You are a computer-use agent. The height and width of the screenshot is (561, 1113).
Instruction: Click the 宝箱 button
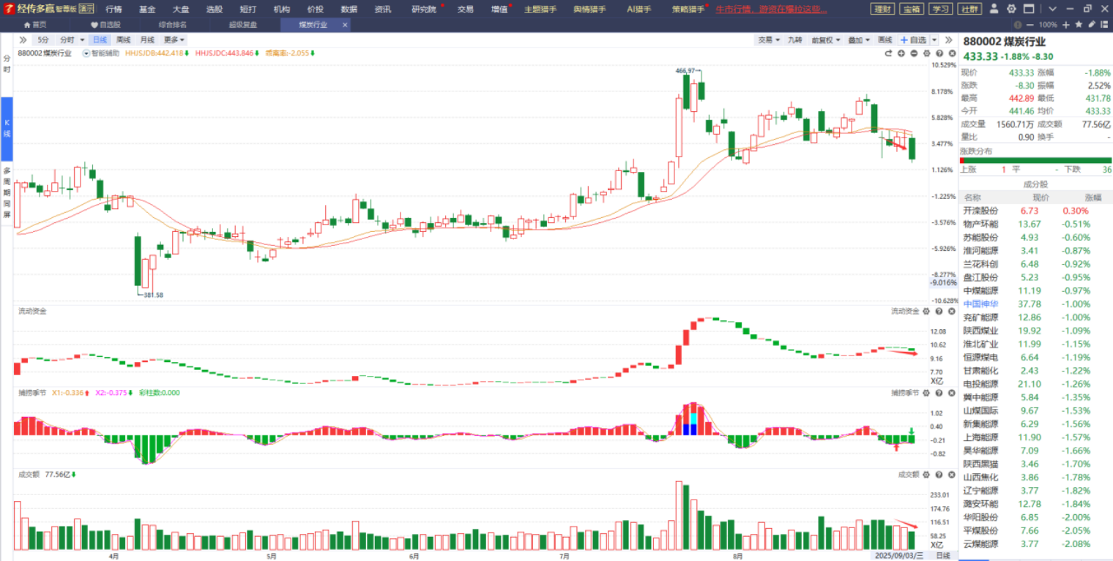tap(912, 9)
